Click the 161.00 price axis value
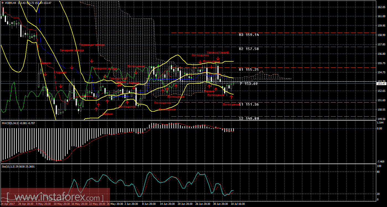This screenshot has height=207, width=387. (x=381, y=16)
